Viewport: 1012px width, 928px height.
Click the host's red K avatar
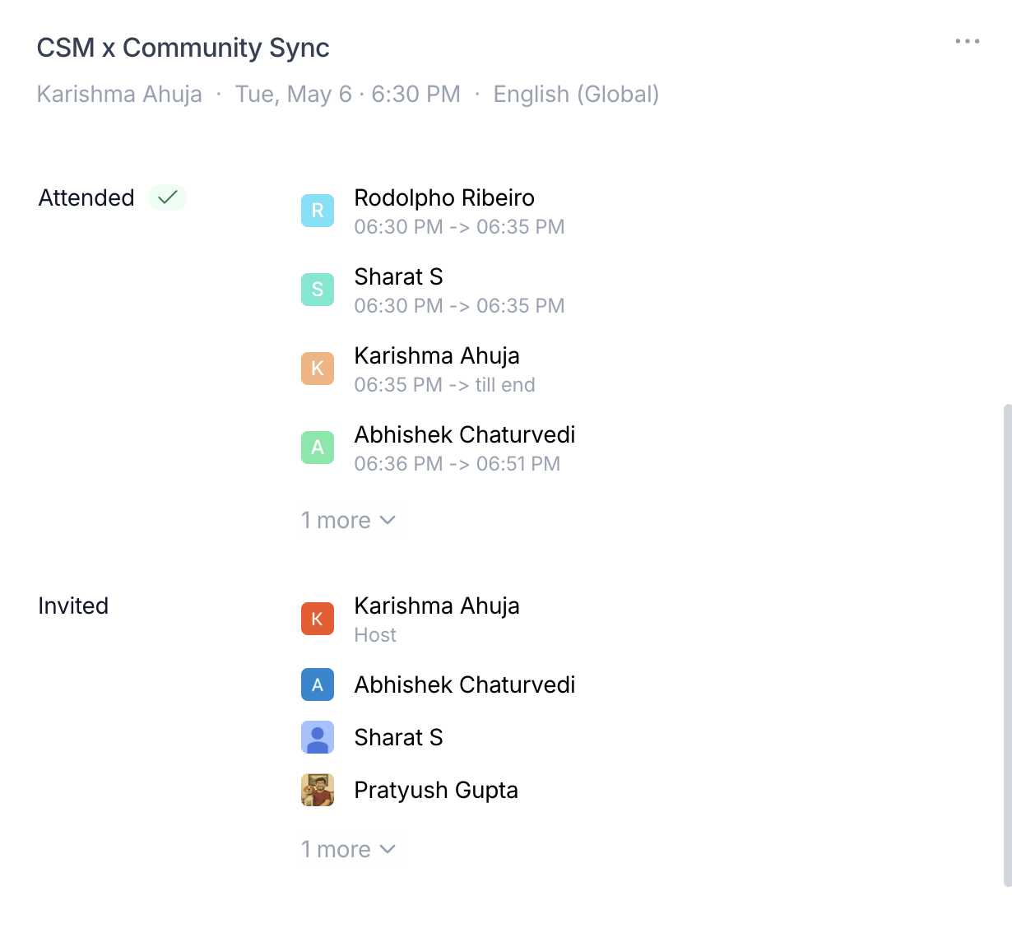coord(318,619)
